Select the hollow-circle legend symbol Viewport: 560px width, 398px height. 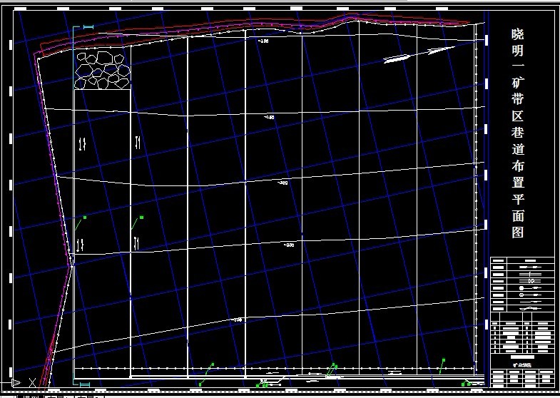(x=530, y=295)
